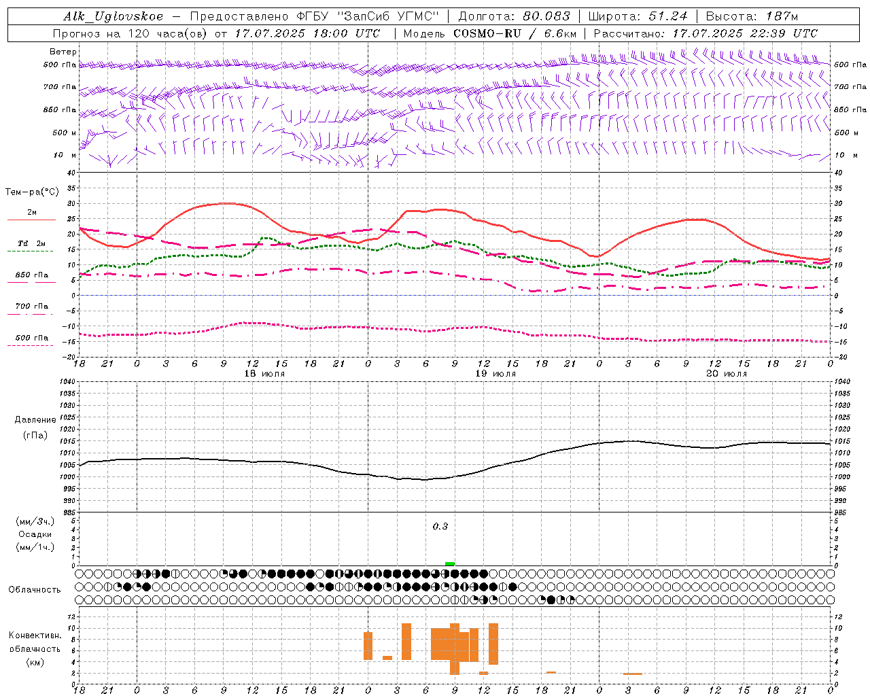Click the calculation time 17.07.2025 22:39 UTC
Screen dimensions: 870x696
pyautogui.click(x=745, y=33)
